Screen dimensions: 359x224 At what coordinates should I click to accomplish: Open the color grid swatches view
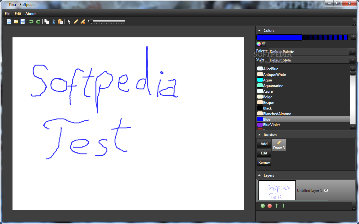(264, 44)
